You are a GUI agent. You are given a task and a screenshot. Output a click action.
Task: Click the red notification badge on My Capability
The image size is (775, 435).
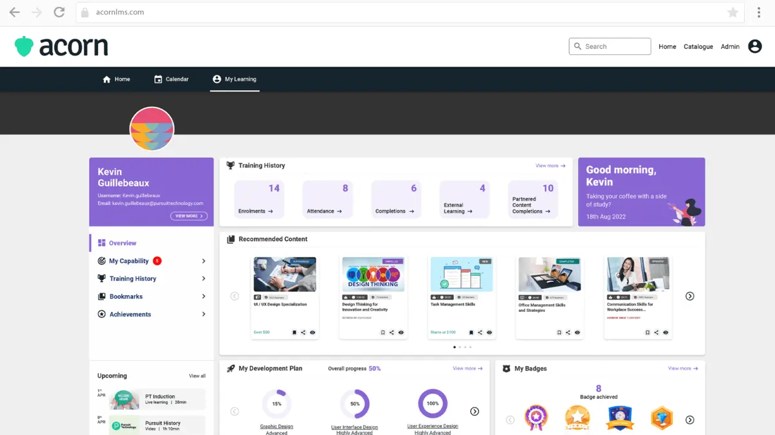pyautogui.click(x=158, y=261)
